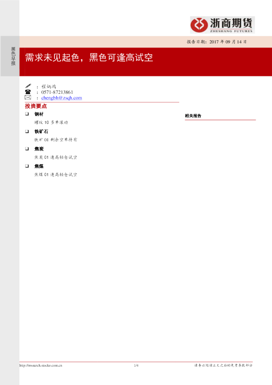Click the phone number 0571-87213861
272x385 pixels.
tap(57, 92)
